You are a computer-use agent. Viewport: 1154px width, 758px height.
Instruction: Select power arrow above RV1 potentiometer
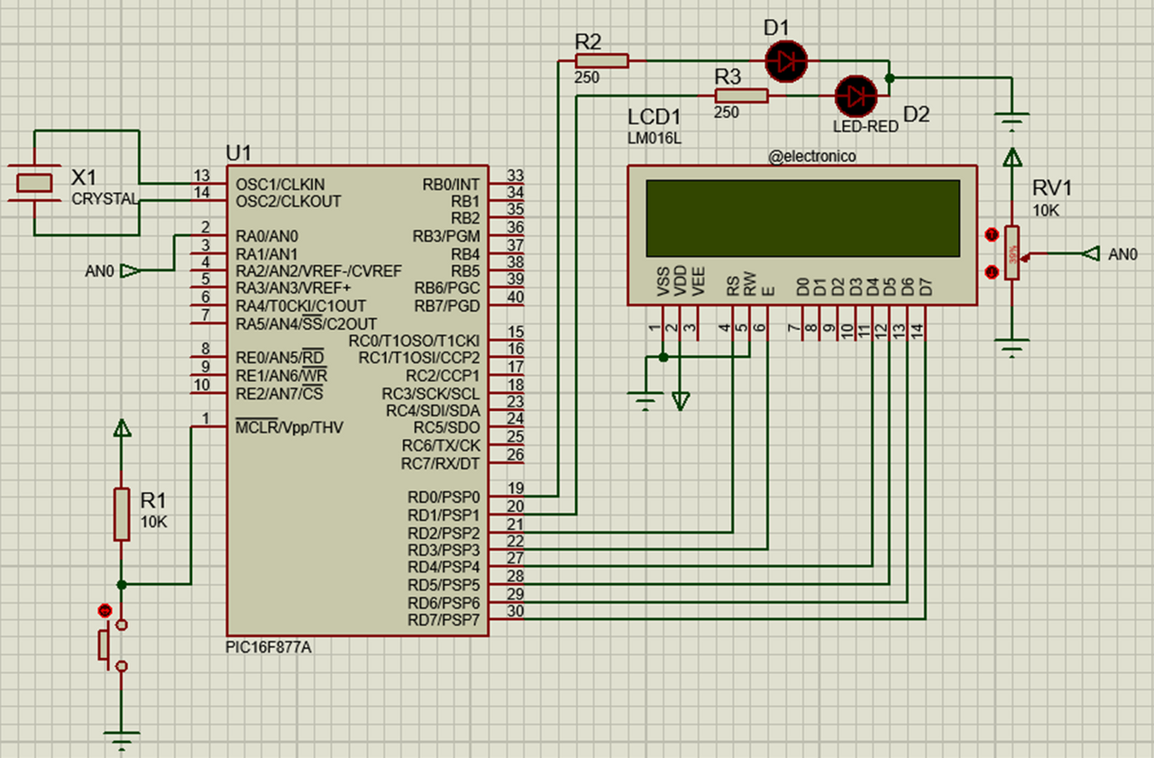[1012, 159]
